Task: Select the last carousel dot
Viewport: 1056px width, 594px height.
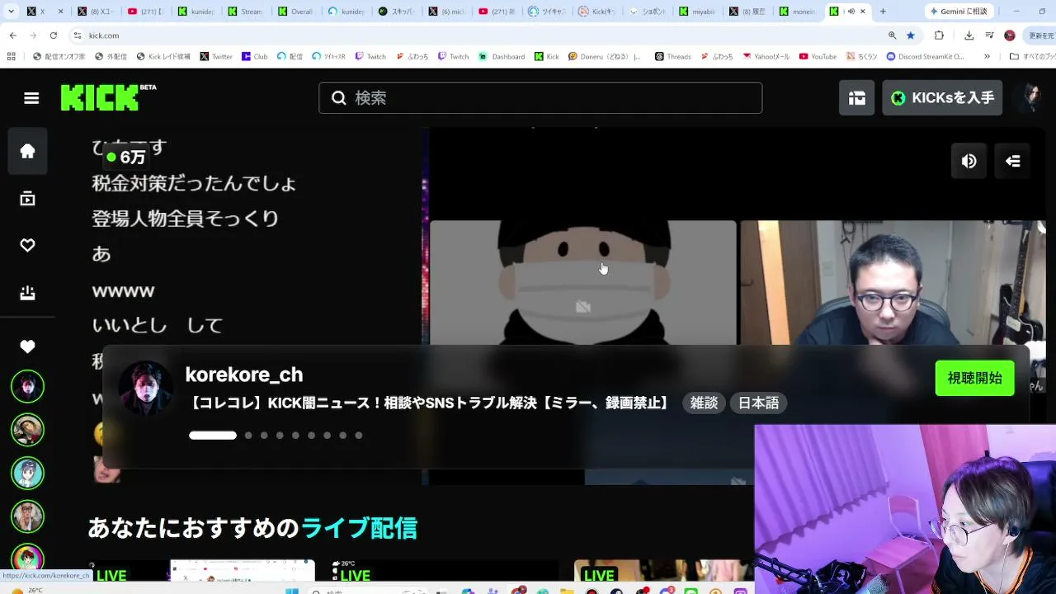Action: click(x=358, y=436)
